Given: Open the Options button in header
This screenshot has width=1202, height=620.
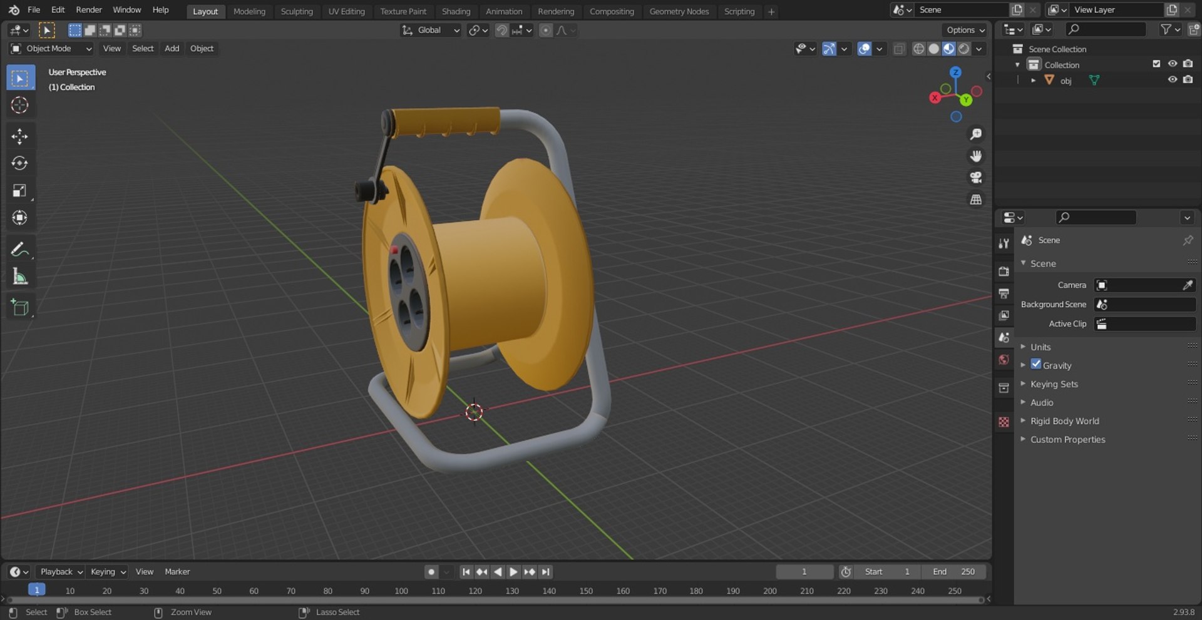Looking at the screenshot, I should 965,30.
